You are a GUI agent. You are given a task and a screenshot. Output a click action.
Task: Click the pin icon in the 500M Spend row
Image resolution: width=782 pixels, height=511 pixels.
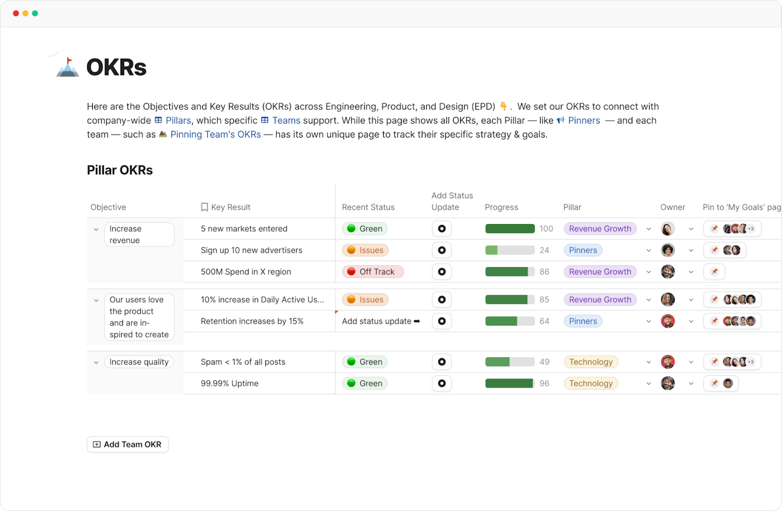point(714,272)
